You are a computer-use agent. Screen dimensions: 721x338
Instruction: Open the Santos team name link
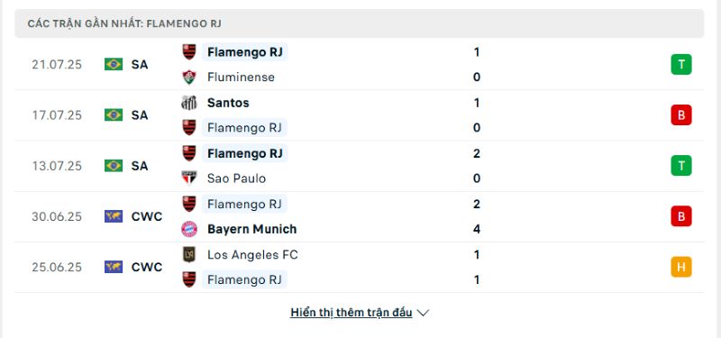228,103
